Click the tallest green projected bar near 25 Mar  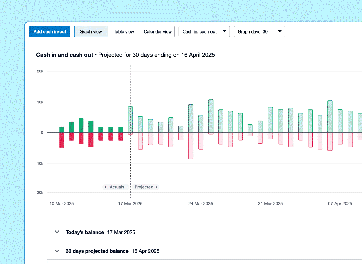[x=211, y=116]
